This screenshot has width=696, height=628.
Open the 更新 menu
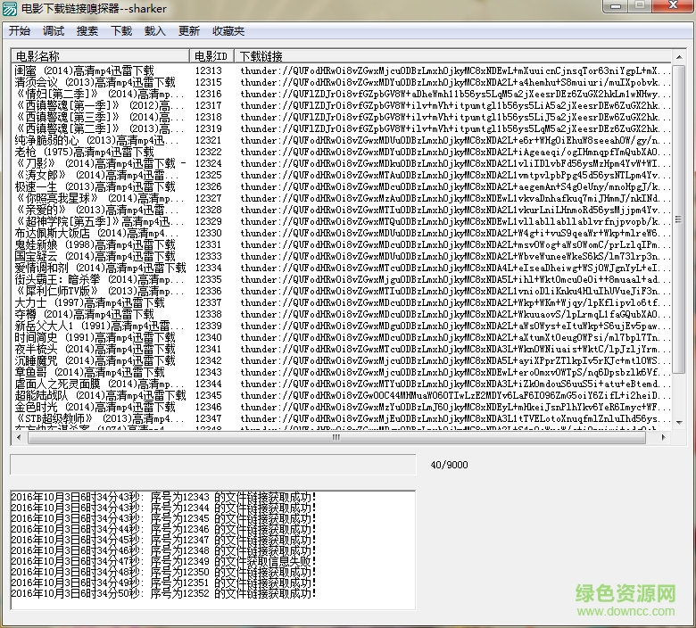click(188, 30)
